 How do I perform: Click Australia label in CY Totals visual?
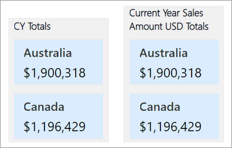[48, 53]
